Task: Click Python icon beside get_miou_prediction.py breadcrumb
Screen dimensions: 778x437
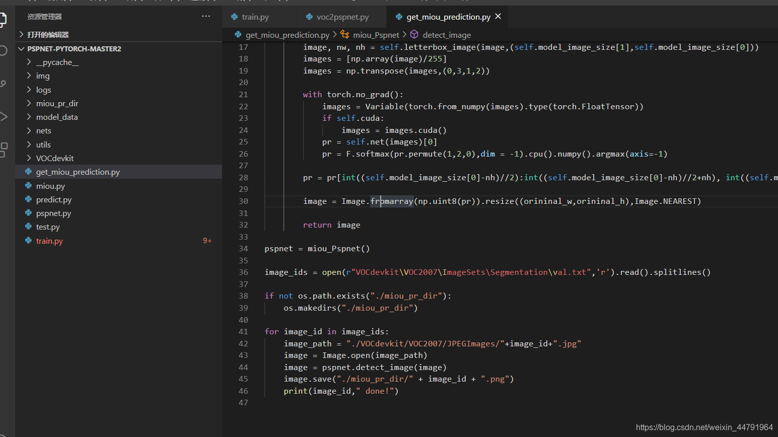Action: [238, 35]
